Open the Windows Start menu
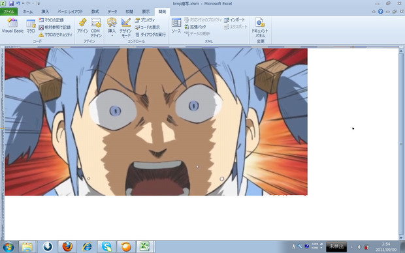Image resolution: width=405 pixels, height=253 pixels. [8, 247]
